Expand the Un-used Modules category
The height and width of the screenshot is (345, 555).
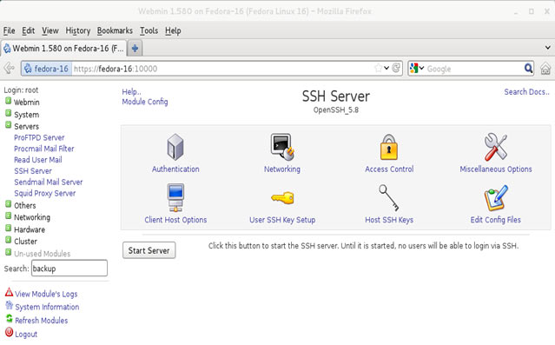click(8, 252)
